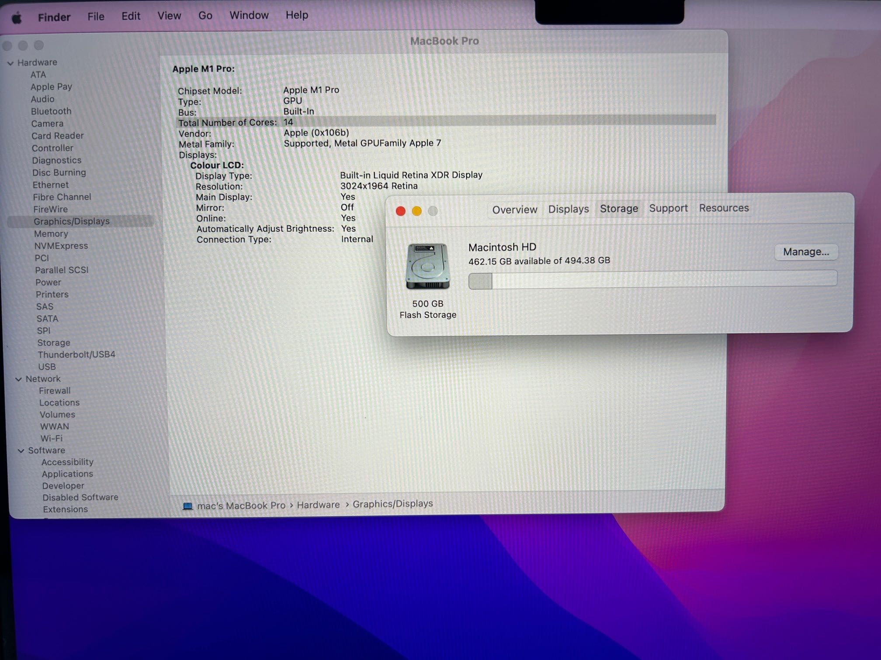Select FireWire in the sidebar
The image size is (881, 660).
coord(51,209)
